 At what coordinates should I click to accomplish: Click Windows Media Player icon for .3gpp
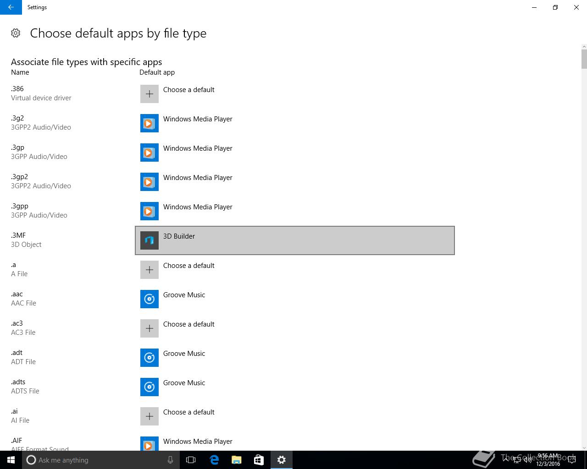[x=150, y=211]
